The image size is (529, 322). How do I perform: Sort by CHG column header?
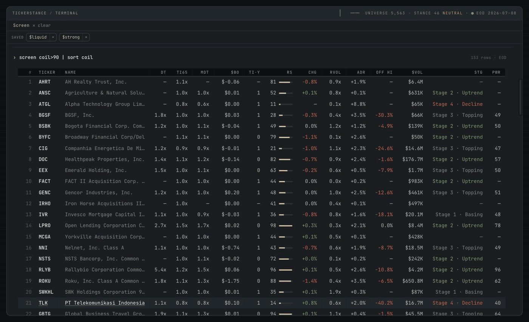click(x=312, y=72)
